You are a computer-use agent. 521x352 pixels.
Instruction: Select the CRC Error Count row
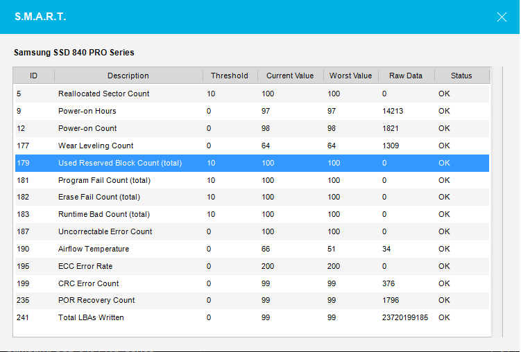pos(252,283)
